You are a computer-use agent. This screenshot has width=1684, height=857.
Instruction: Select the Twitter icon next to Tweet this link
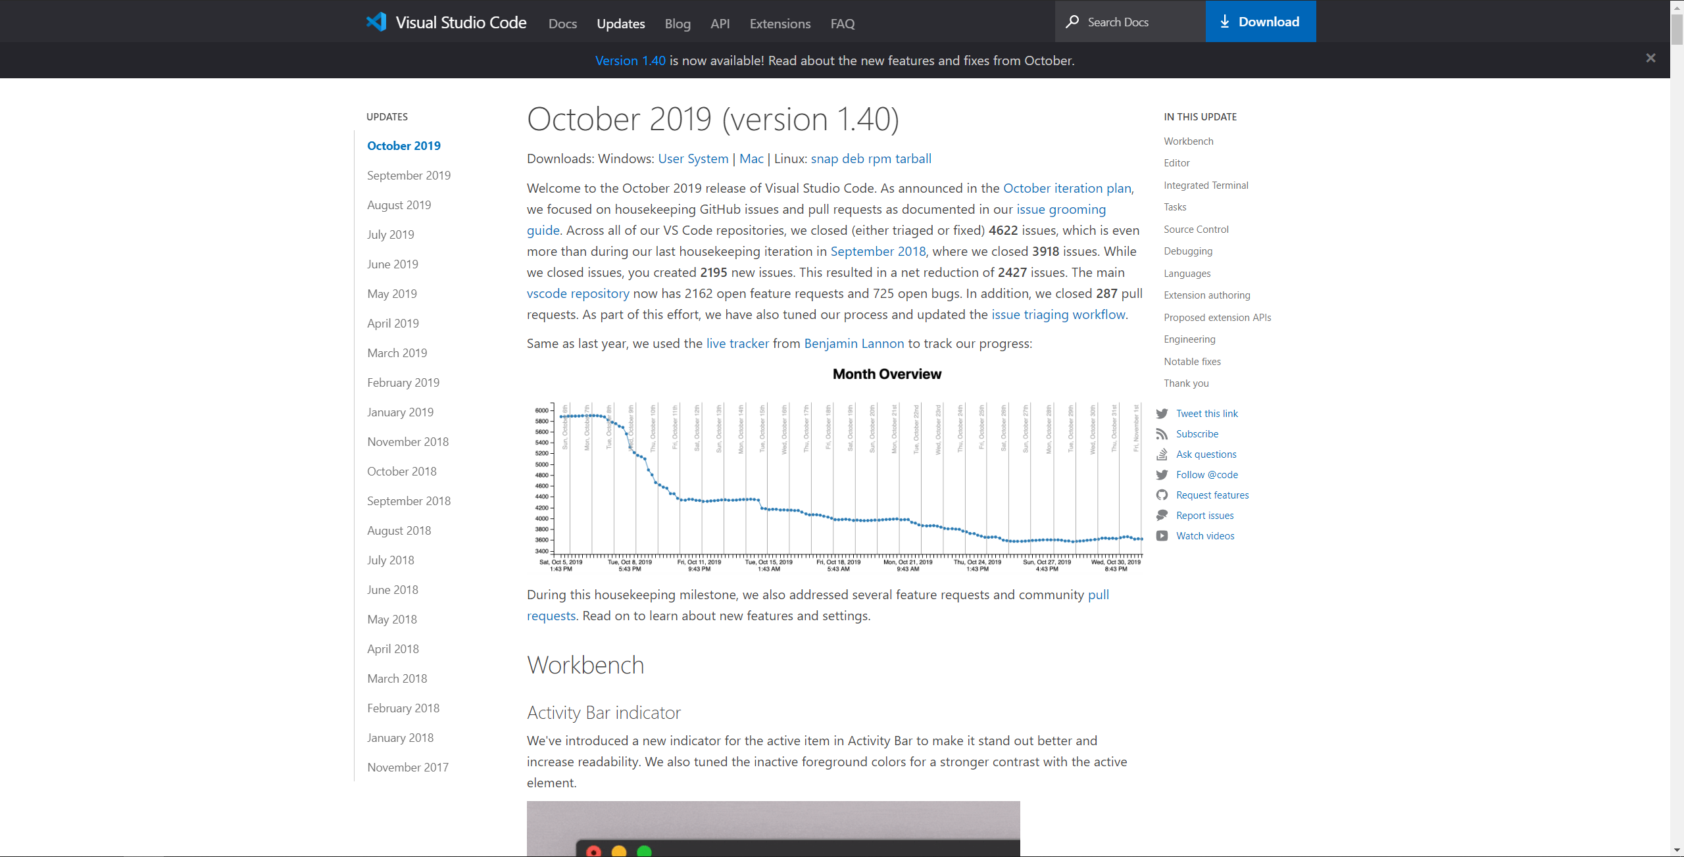click(x=1162, y=413)
